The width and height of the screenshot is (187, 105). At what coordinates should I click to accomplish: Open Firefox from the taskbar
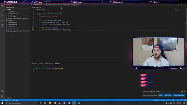55,103
